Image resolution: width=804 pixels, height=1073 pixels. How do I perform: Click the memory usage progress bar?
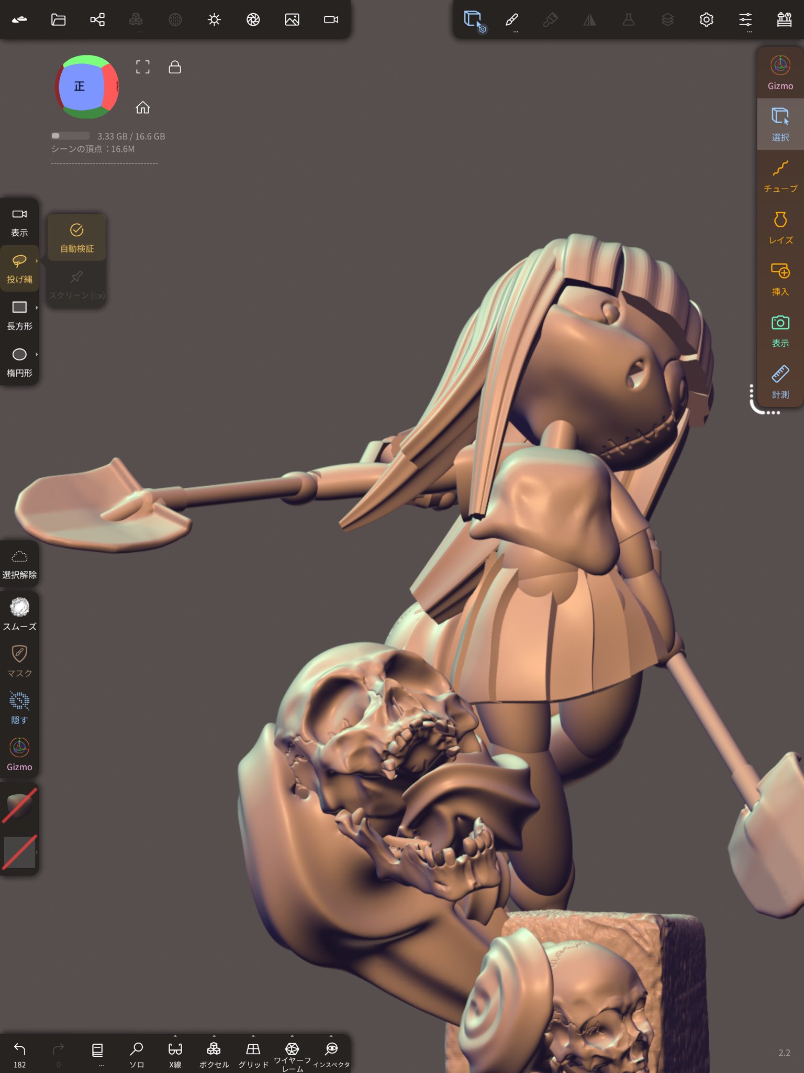coord(70,136)
